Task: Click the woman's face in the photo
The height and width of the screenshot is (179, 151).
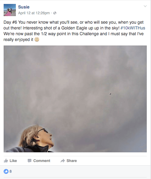Action: [x=46, y=137]
